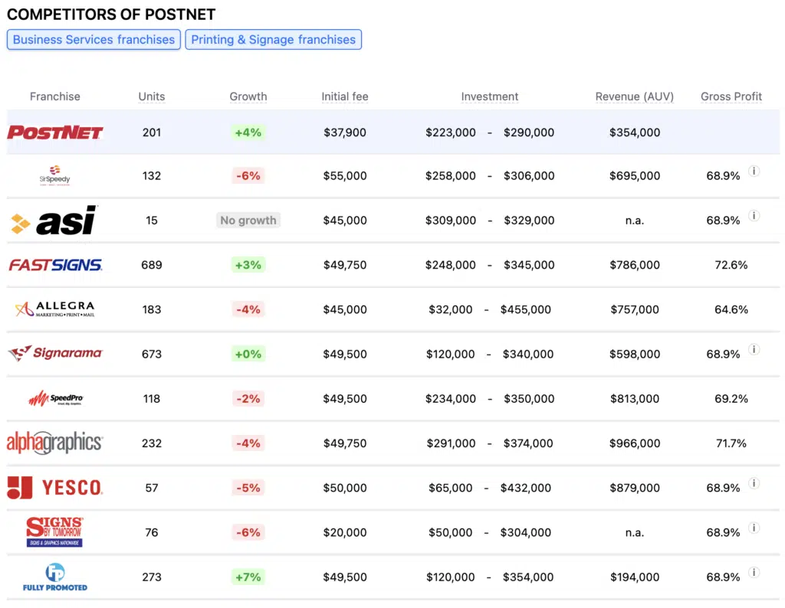The height and width of the screenshot is (608, 785).
Task: Click the Signs By Tomorrow logo
Action: (54, 531)
